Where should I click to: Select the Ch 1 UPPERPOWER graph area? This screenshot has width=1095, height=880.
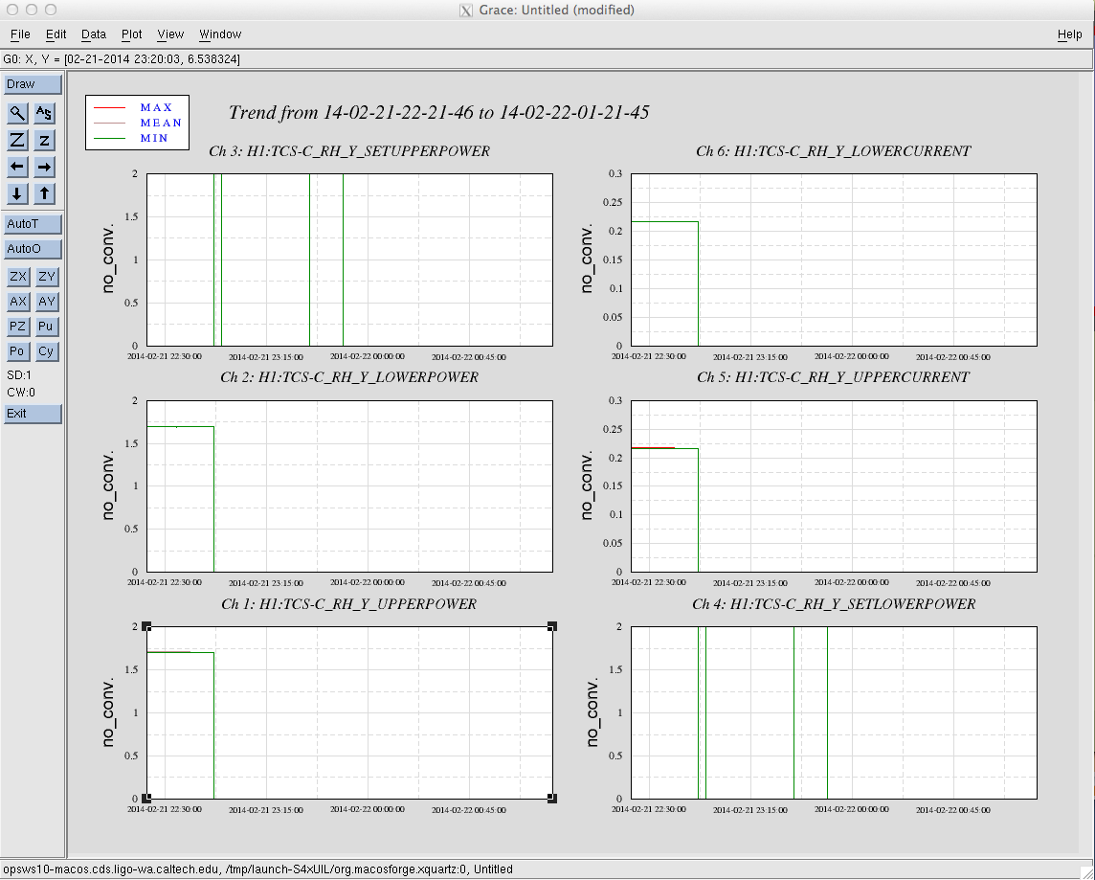coord(350,712)
